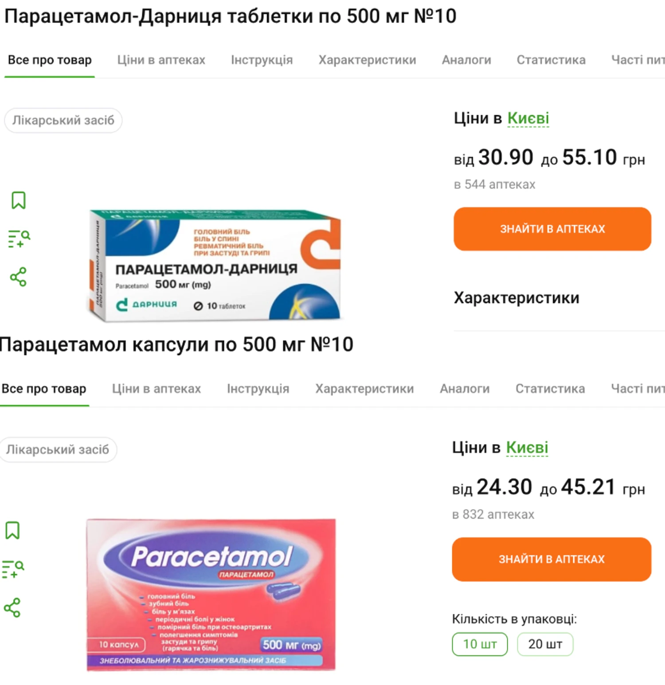The width and height of the screenshot is (665, 685).
Task: Add Парацетамол капсули to the search list
Action: point(13,569)
